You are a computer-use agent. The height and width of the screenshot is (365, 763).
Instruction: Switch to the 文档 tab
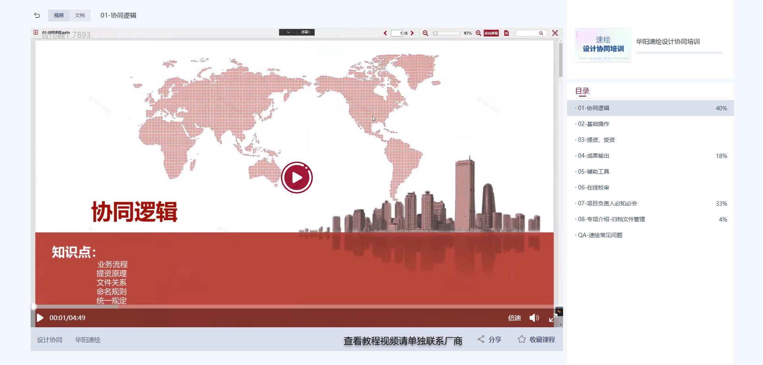tap(80, 15)
